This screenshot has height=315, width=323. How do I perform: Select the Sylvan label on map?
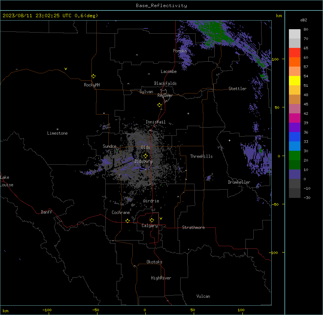(x=146, y=92)
